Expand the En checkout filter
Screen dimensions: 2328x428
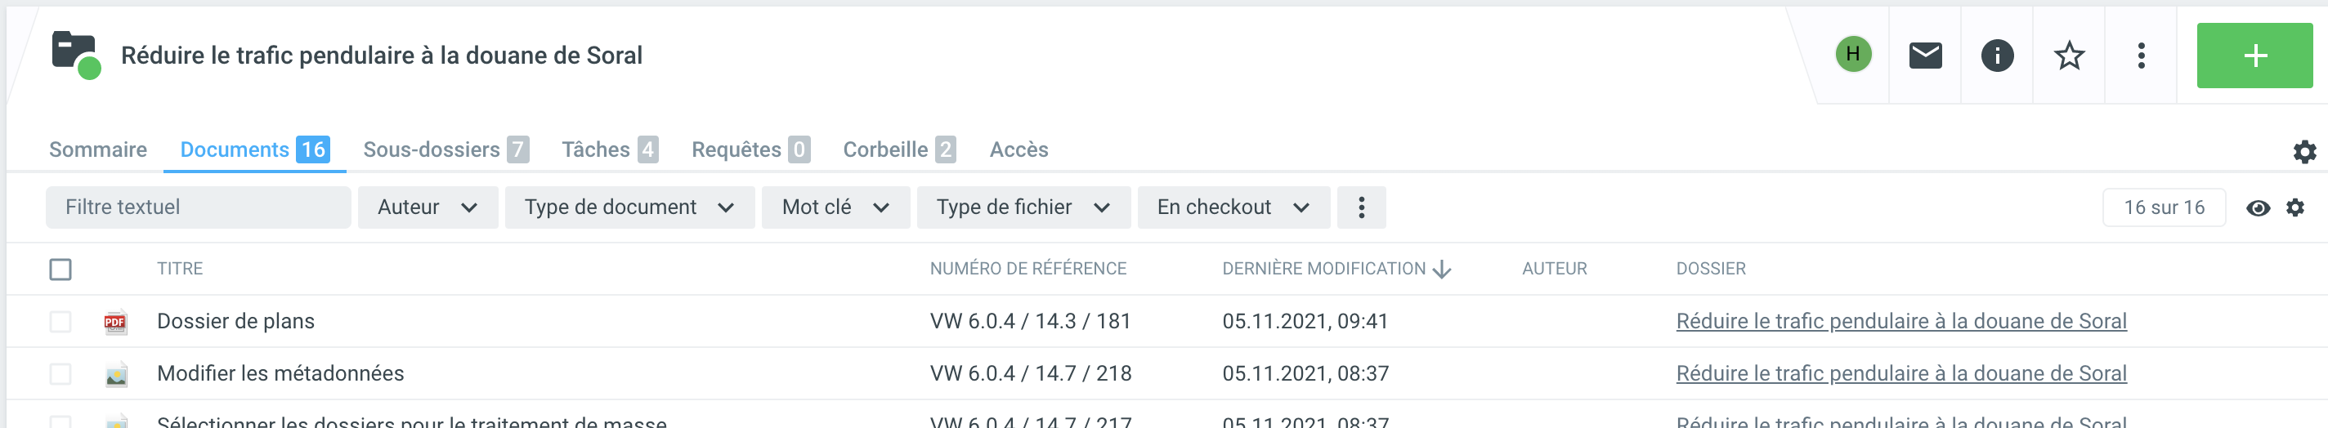pos(1232,207)
